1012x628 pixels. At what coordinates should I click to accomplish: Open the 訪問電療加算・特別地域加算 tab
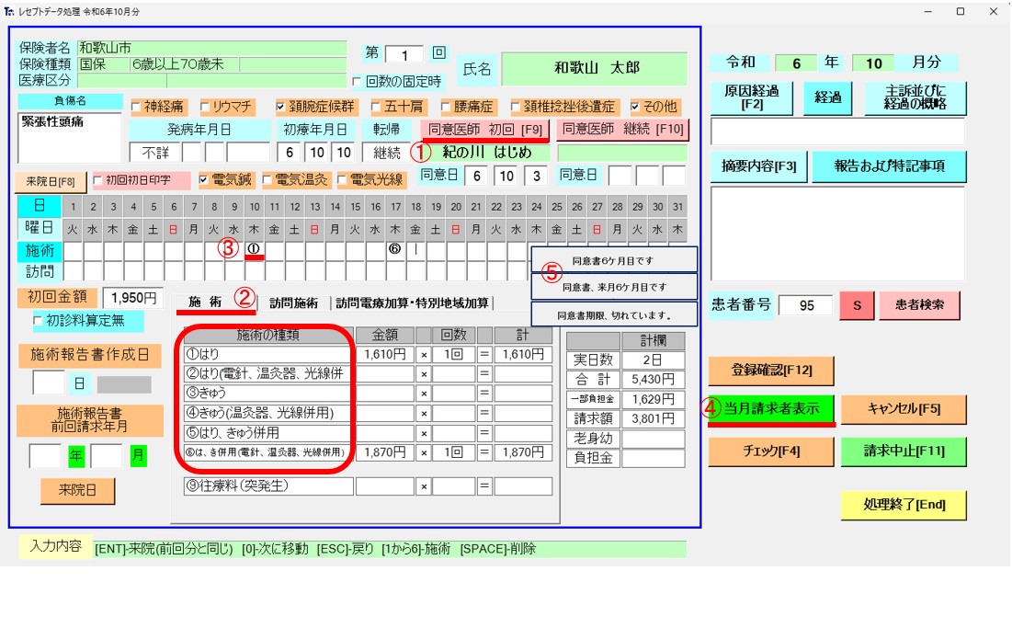click(x=412, y=303)
